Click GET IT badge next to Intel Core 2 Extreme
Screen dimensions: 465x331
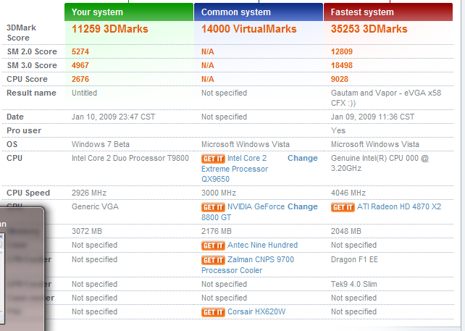coord(213,159)
